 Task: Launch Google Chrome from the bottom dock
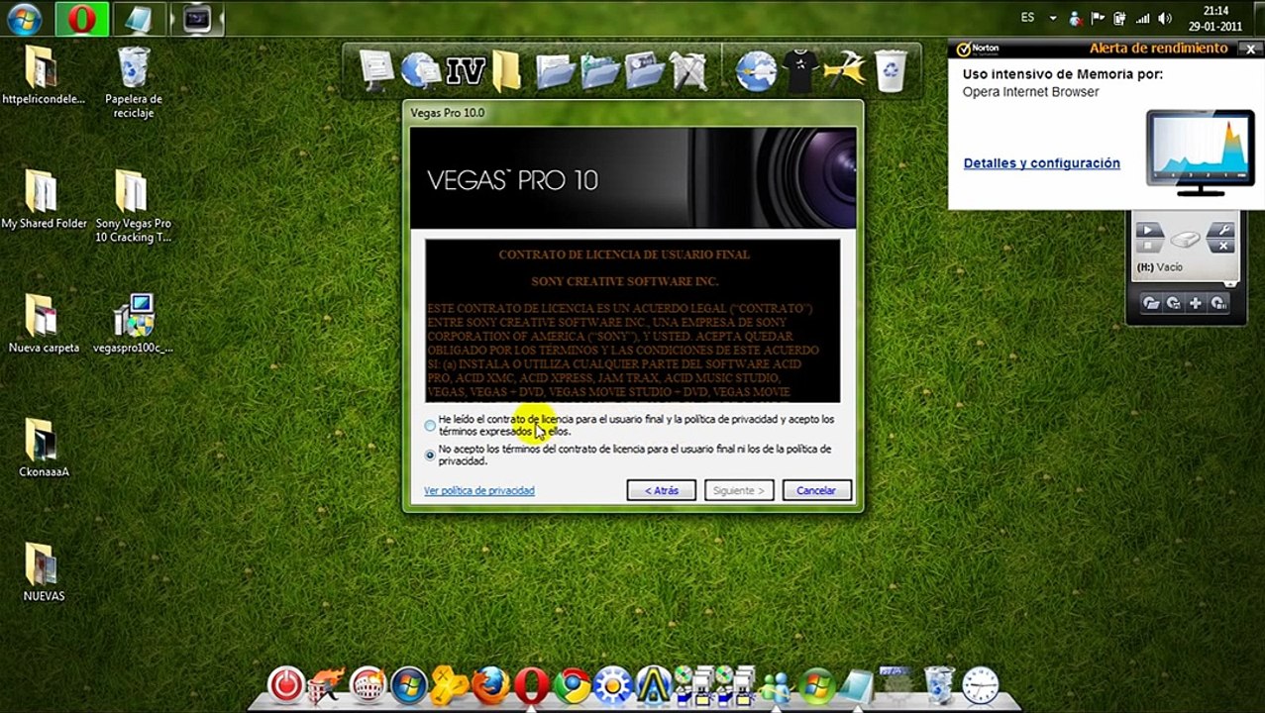pos(572,685)
